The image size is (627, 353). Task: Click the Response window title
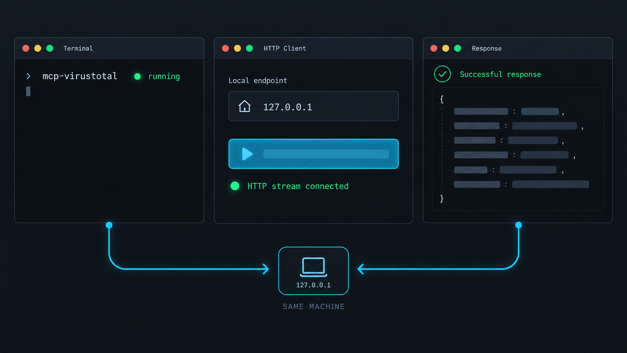pos(487,48)
